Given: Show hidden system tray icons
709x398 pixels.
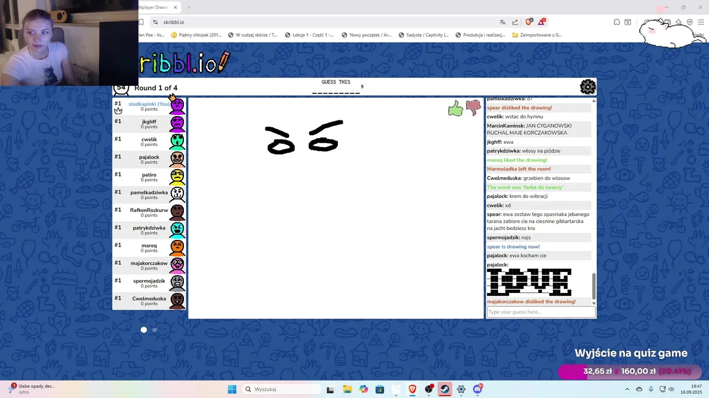Looking at the screenshot, I should click(628, 389).
